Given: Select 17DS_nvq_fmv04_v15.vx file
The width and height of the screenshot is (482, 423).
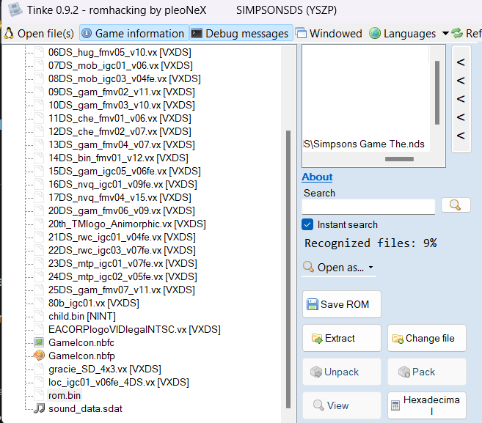Looking at the screenshot, I should coord(120,197).
